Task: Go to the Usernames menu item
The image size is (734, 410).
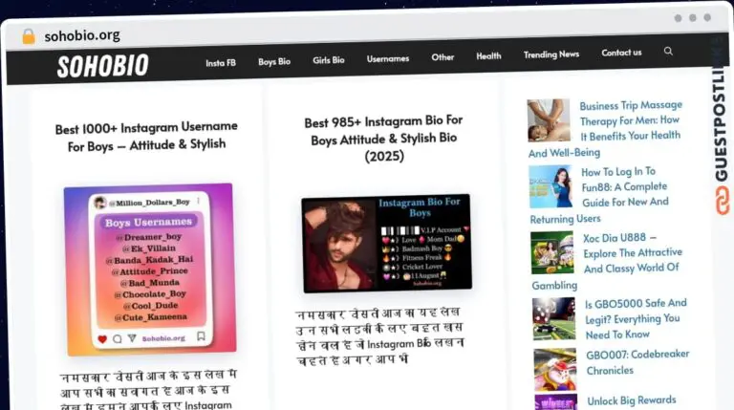Action: coord(388,59)
